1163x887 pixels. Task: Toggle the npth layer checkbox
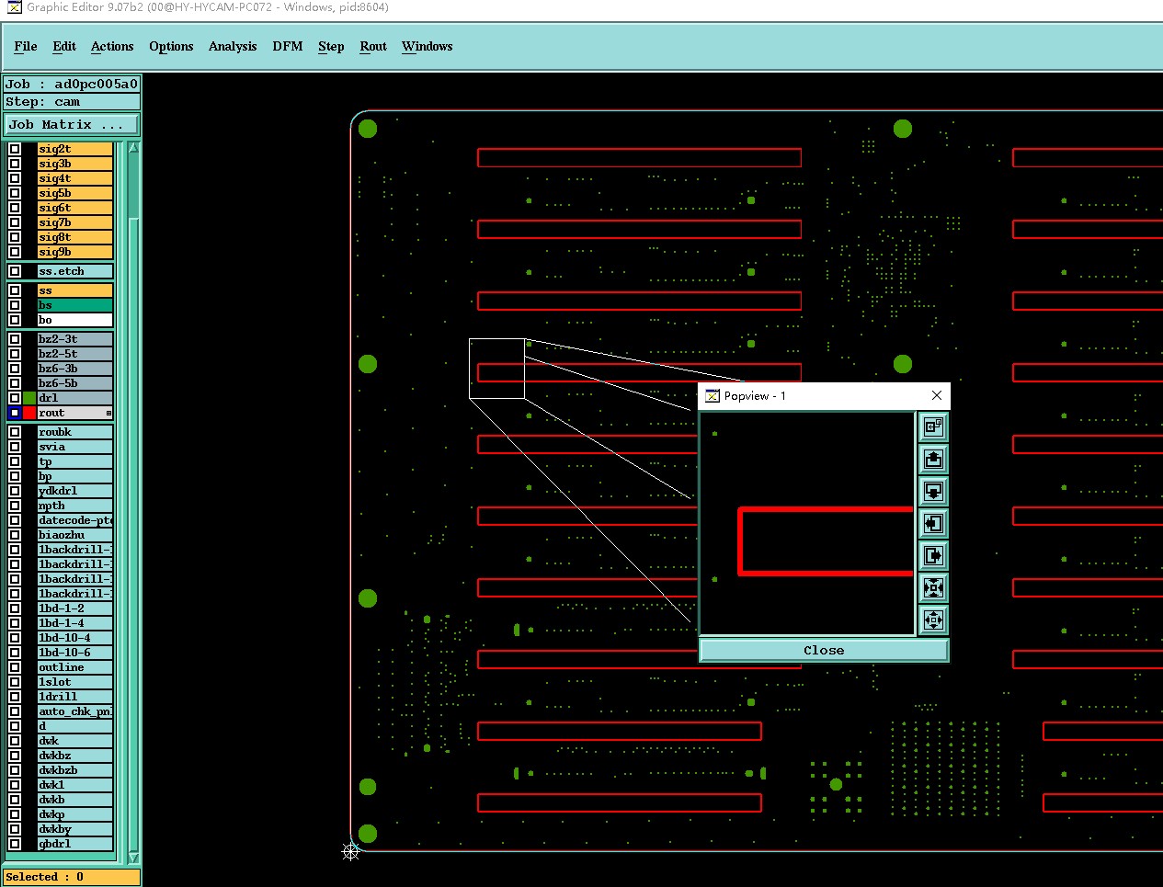click(15, 506)
